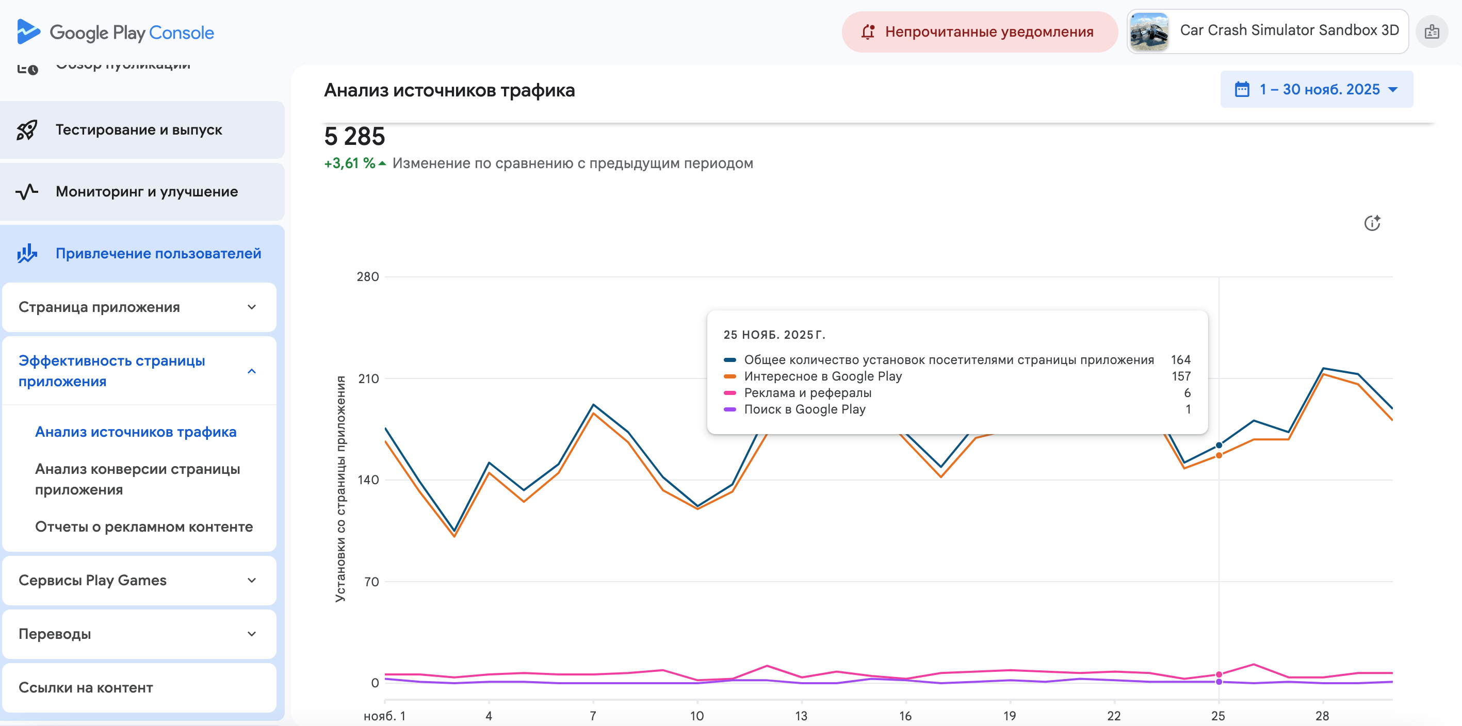Open the account icon at top right
Image resolution: width=1462 pixels, height=726 pixels.
(1432, 32)
